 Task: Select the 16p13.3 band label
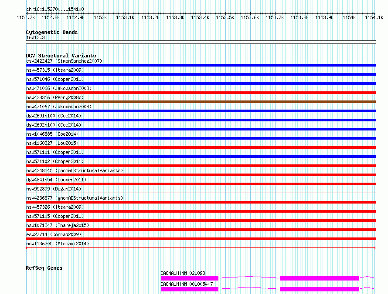click(35, 37)
